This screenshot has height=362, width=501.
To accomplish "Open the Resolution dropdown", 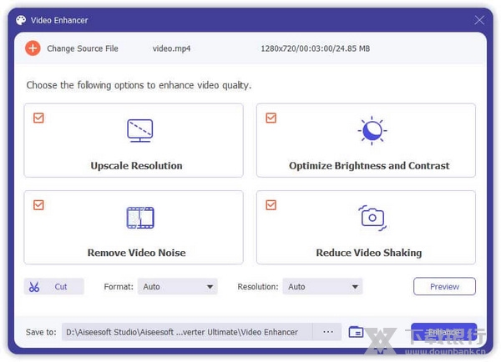I will click(322, 287).
